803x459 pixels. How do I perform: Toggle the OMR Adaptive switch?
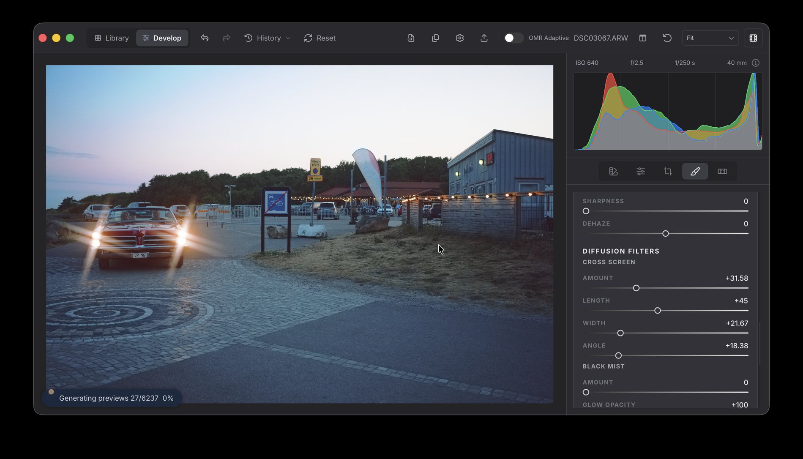tap(513, 38)
